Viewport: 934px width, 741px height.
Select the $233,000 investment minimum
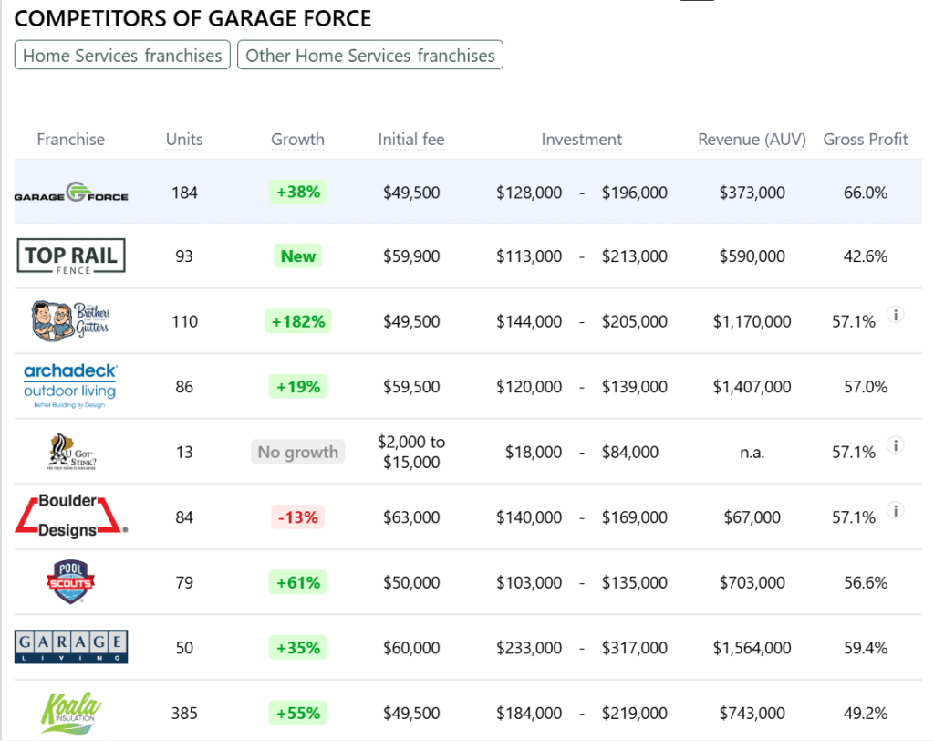[x=529, y=647]
